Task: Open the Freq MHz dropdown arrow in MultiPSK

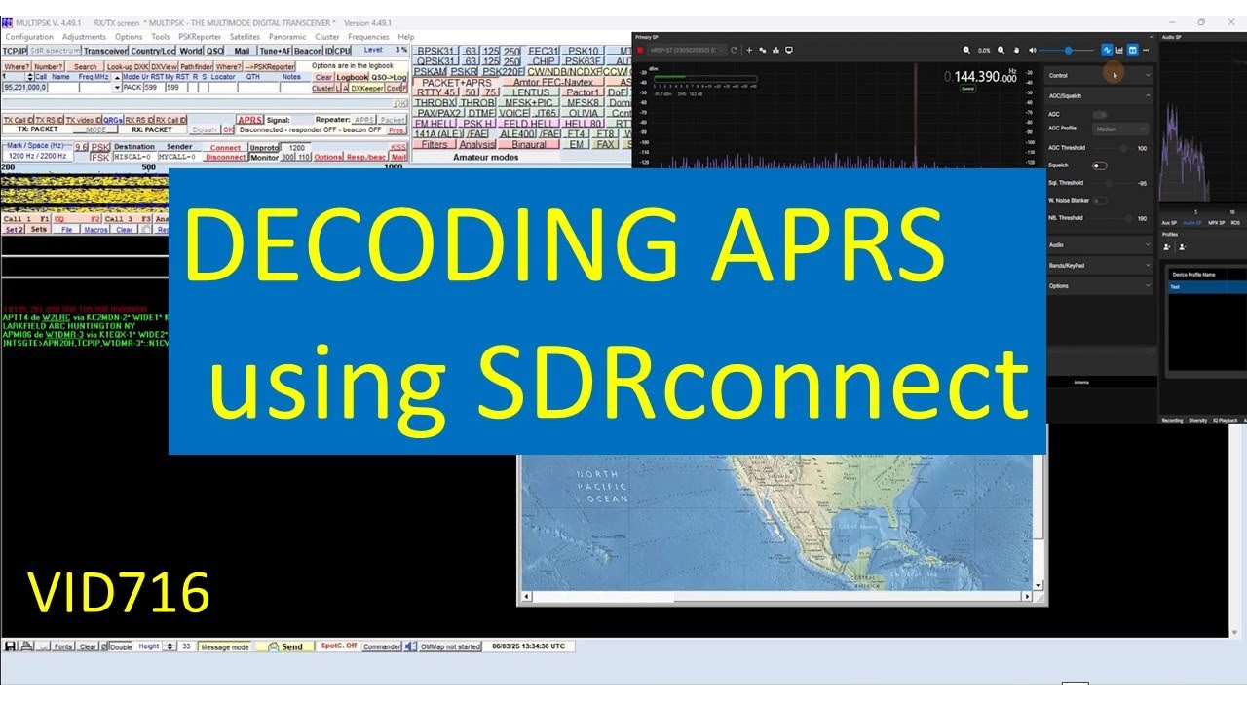Action: pos(117,88)
